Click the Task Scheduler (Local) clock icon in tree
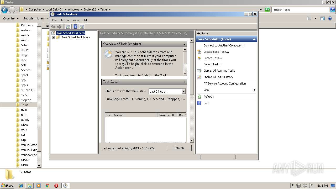The height and width of the screenshot is (189, 336). tap(53, 33)
